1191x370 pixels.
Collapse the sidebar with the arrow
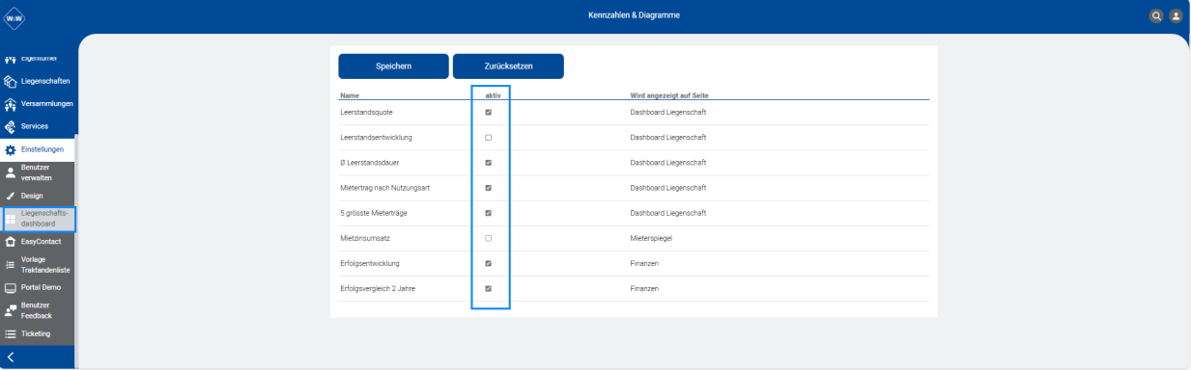pyautogui.click(x=11, y=357)
